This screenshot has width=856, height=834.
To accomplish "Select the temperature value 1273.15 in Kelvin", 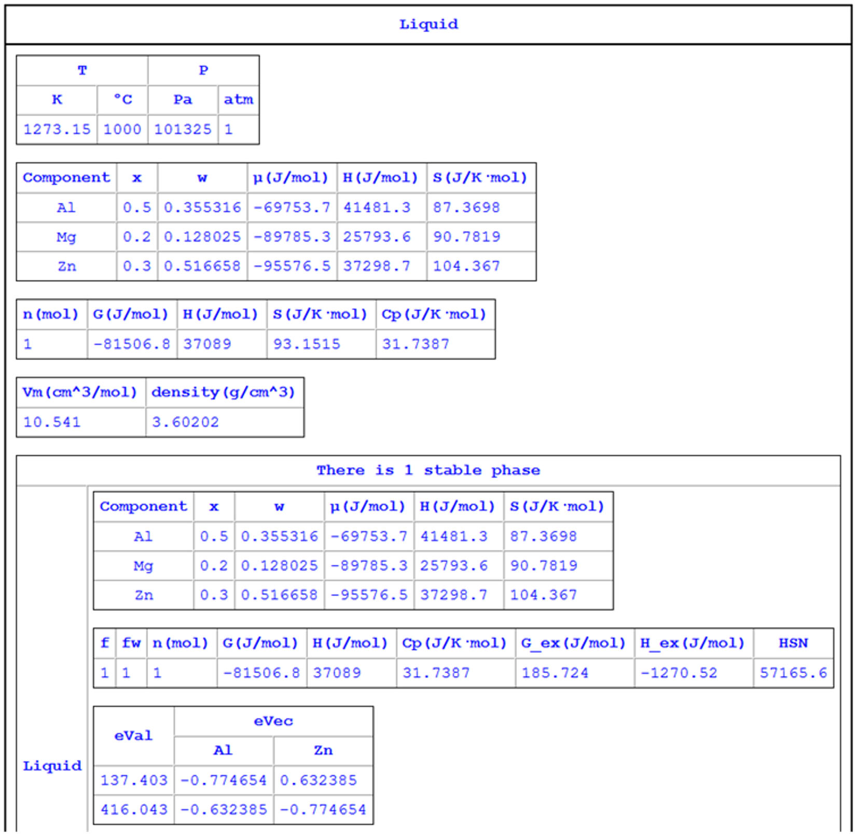I will coord(57,129).
